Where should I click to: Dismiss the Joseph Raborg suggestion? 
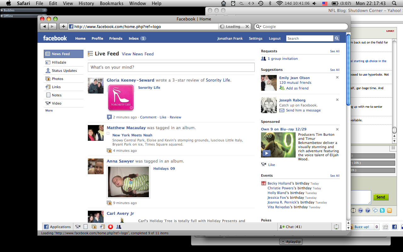[x=337, y=100]
